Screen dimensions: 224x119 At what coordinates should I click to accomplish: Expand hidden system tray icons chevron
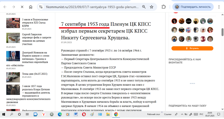pyautogui.click(x=182, y=114)
